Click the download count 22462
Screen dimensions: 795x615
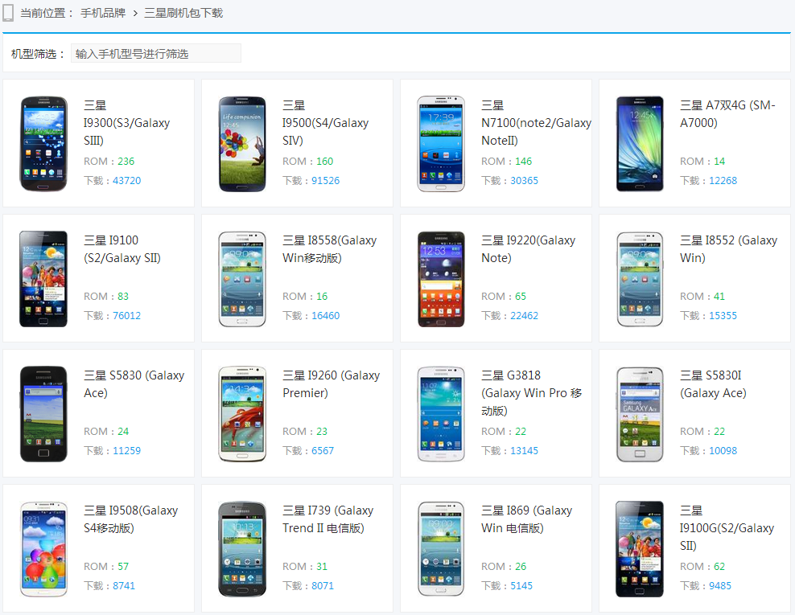coord(525,316)
